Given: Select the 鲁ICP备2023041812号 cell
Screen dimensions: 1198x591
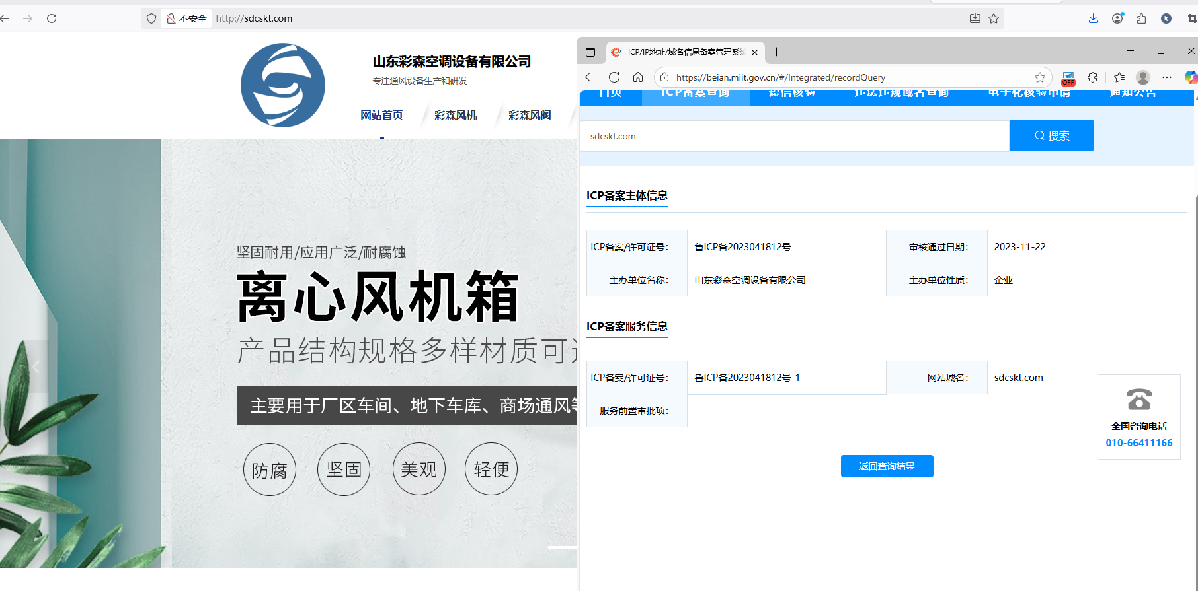Looking at the screenshot, I should point(787,247).
